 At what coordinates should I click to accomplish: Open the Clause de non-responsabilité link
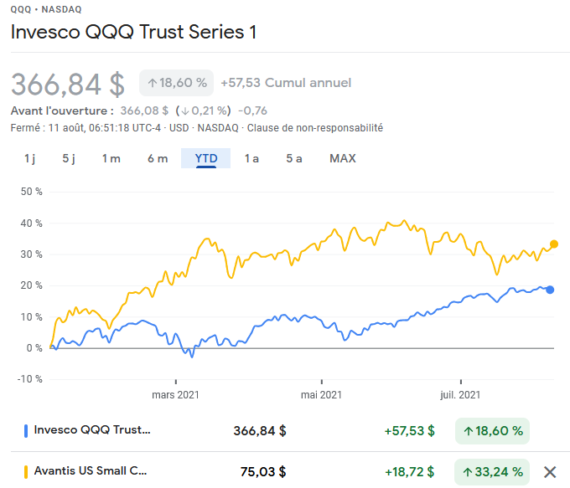tap(315, 128)
